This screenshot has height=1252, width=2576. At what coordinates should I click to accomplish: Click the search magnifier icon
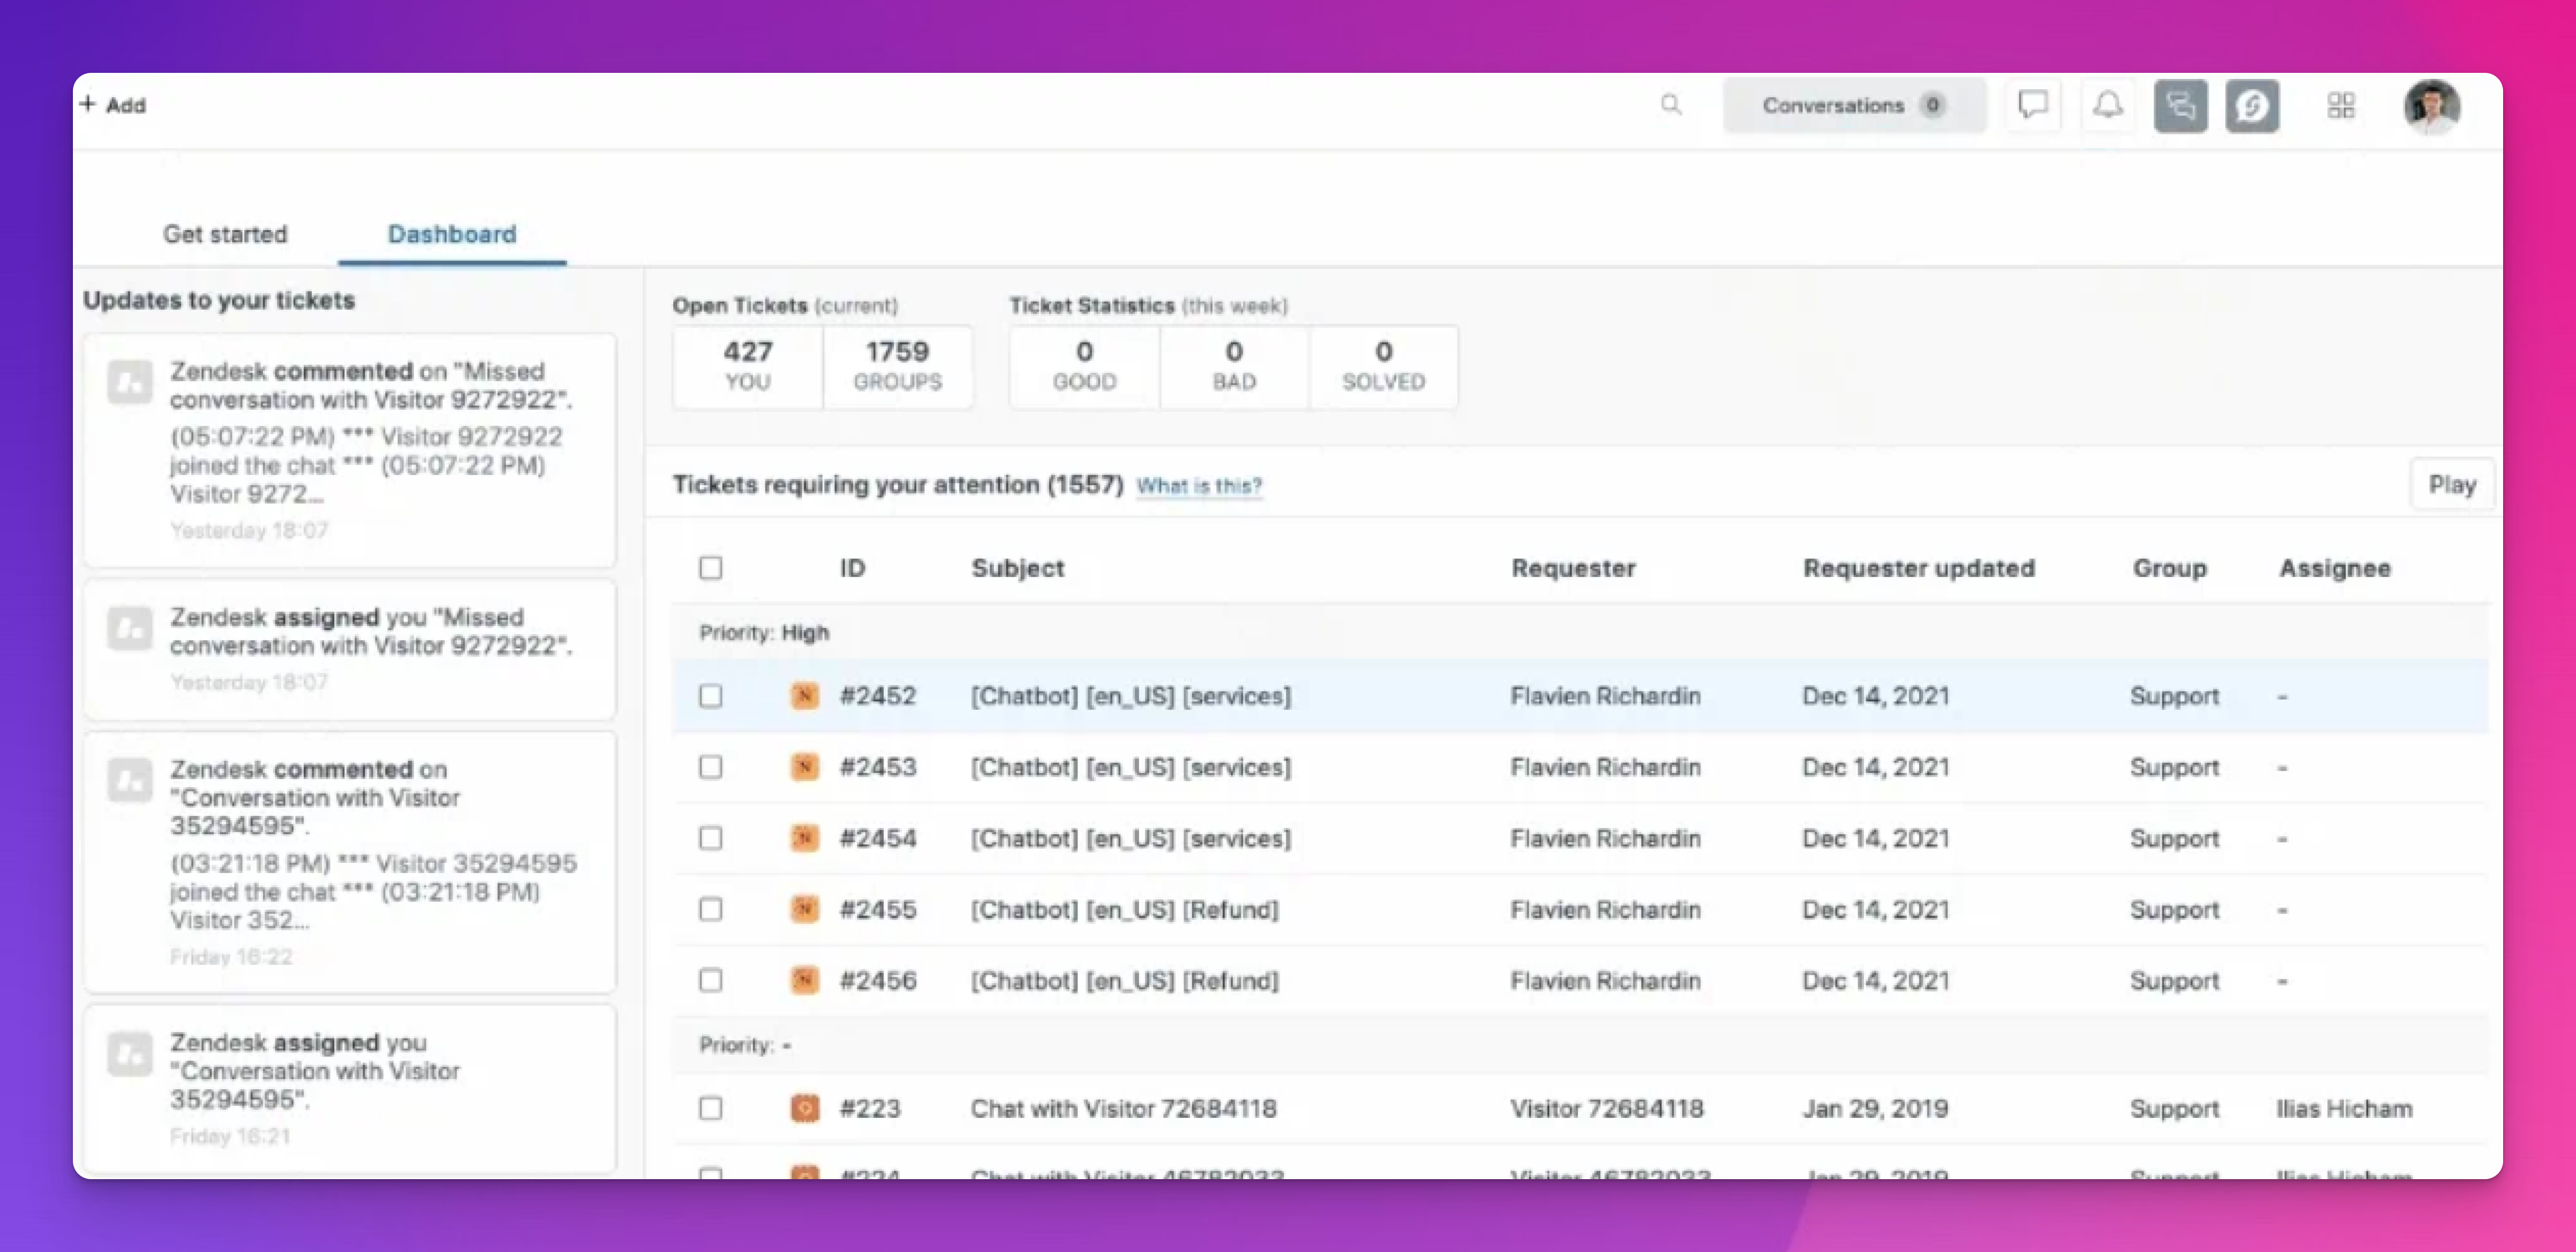[x=1671, y=105]
